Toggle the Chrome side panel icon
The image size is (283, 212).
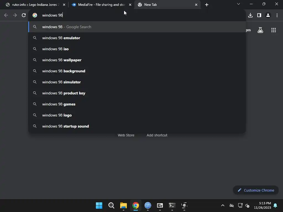pos(259,15)
